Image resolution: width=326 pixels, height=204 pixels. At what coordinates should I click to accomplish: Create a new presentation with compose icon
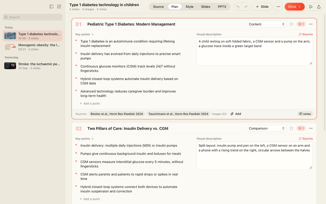coord(59,6)
